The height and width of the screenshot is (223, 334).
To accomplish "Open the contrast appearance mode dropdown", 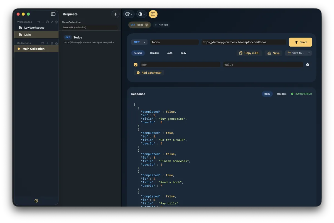I will (x=142, y=14).
